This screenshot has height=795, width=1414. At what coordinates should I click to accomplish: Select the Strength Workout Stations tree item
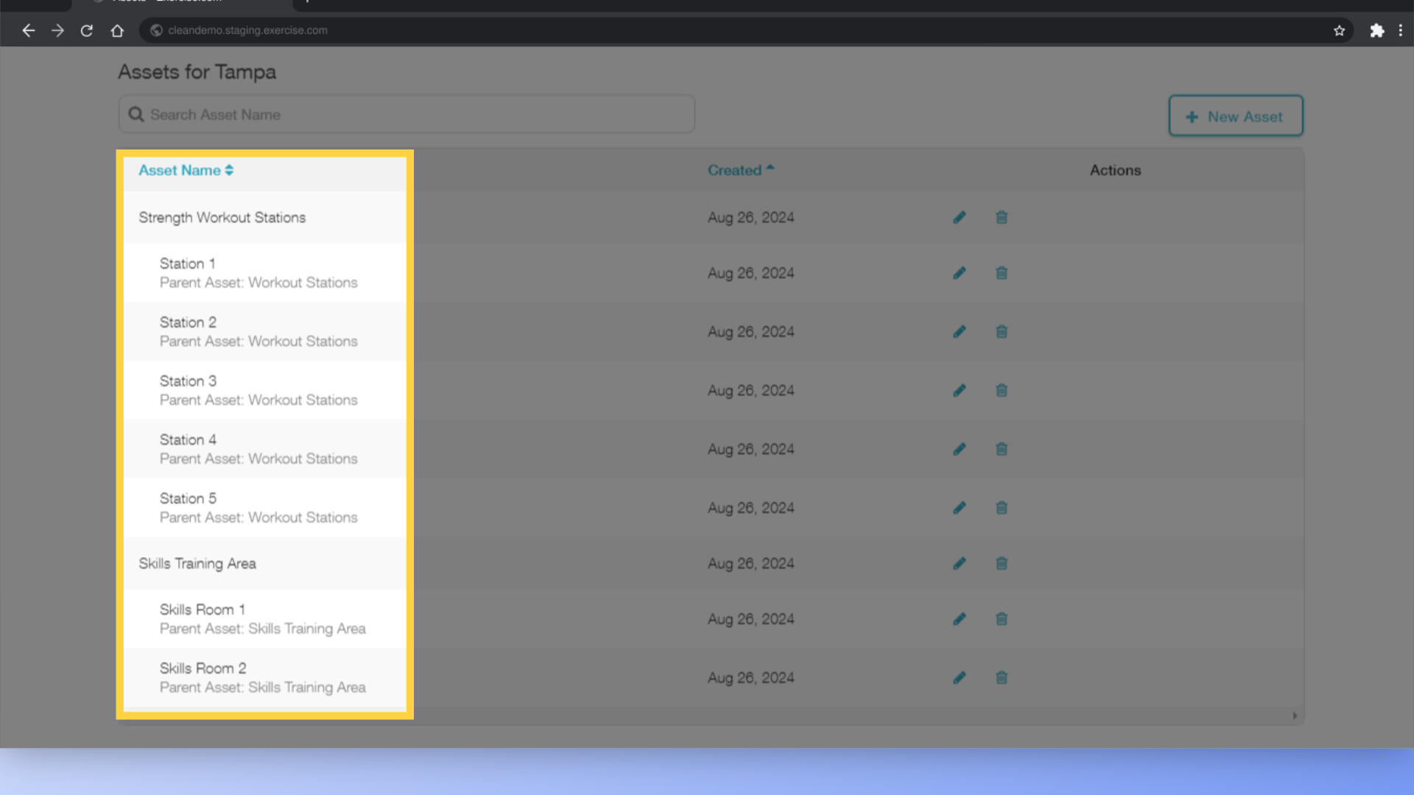pyautogui.click(x=222, y=216)
